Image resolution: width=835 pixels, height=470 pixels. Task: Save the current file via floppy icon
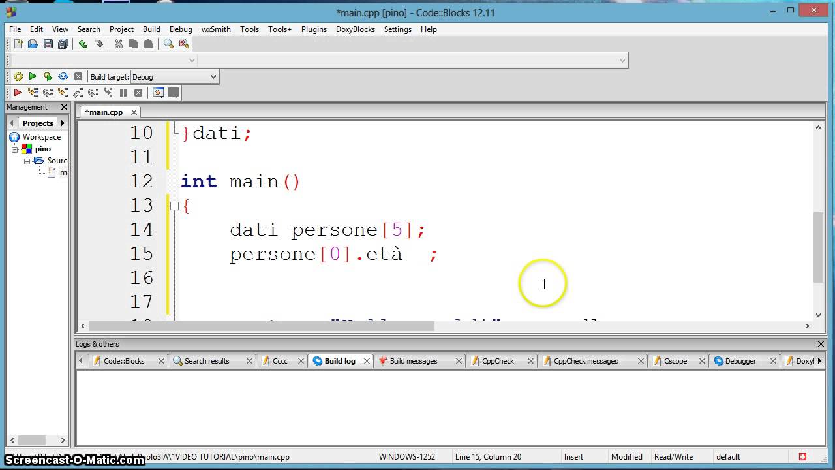pyautogui.click(x=48, y=44)
